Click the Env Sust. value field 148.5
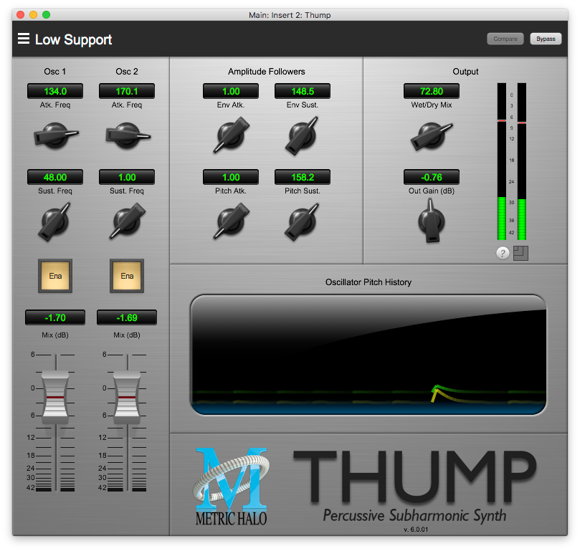 click(302, 91)
